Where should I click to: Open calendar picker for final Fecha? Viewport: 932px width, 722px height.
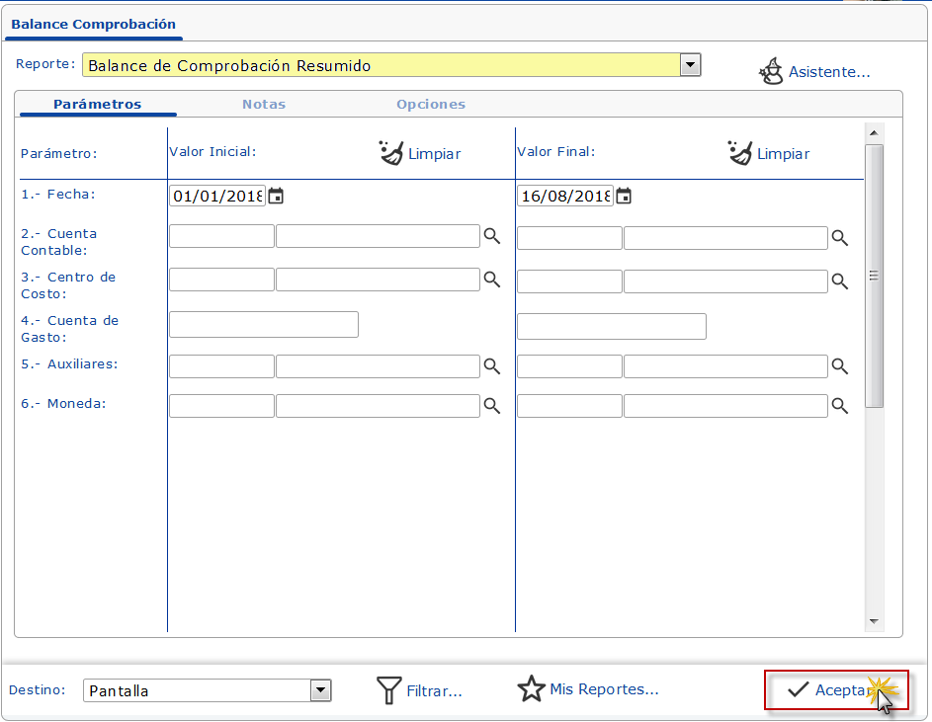624,196
